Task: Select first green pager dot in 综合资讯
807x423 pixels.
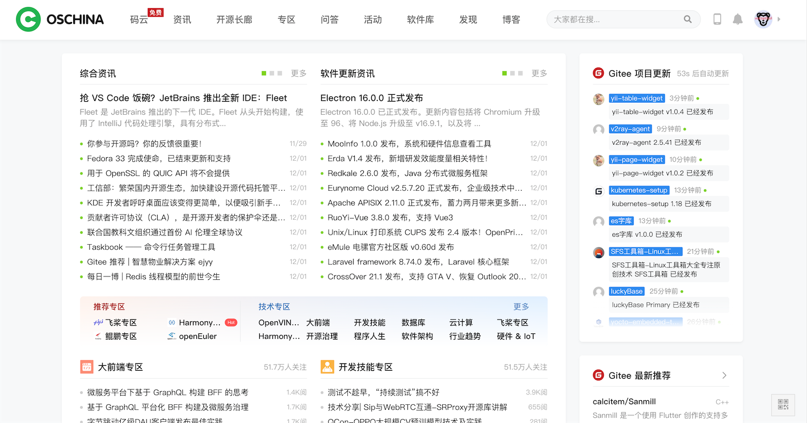Action: coord(264,73)
